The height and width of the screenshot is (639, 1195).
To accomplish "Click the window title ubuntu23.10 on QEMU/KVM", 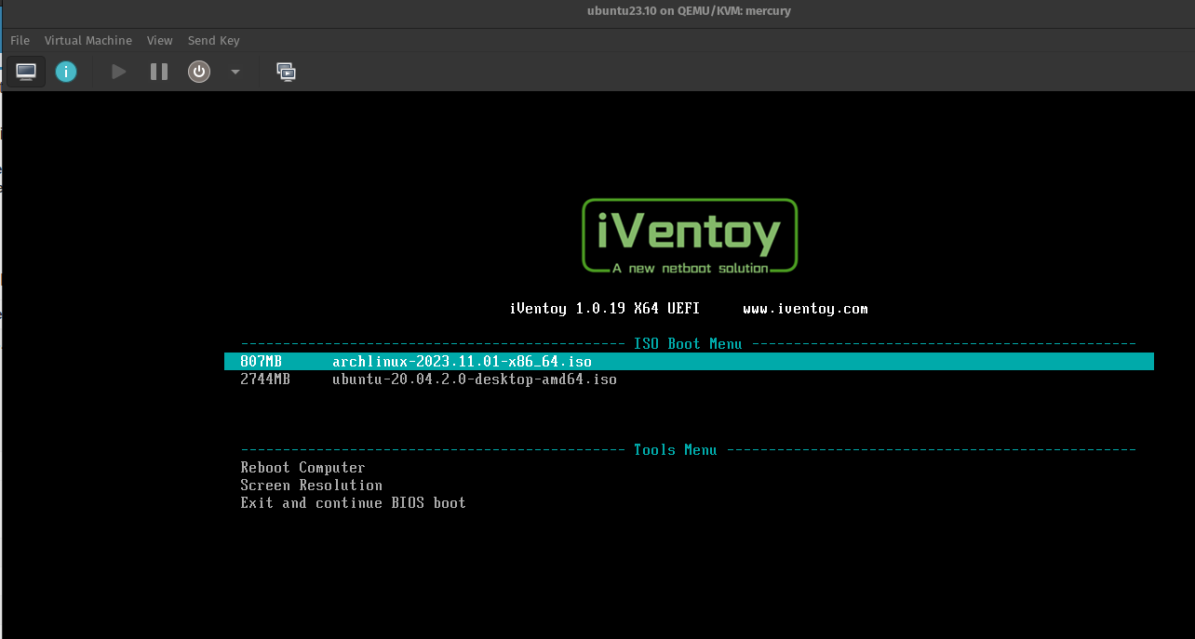I will coord(690,11).
